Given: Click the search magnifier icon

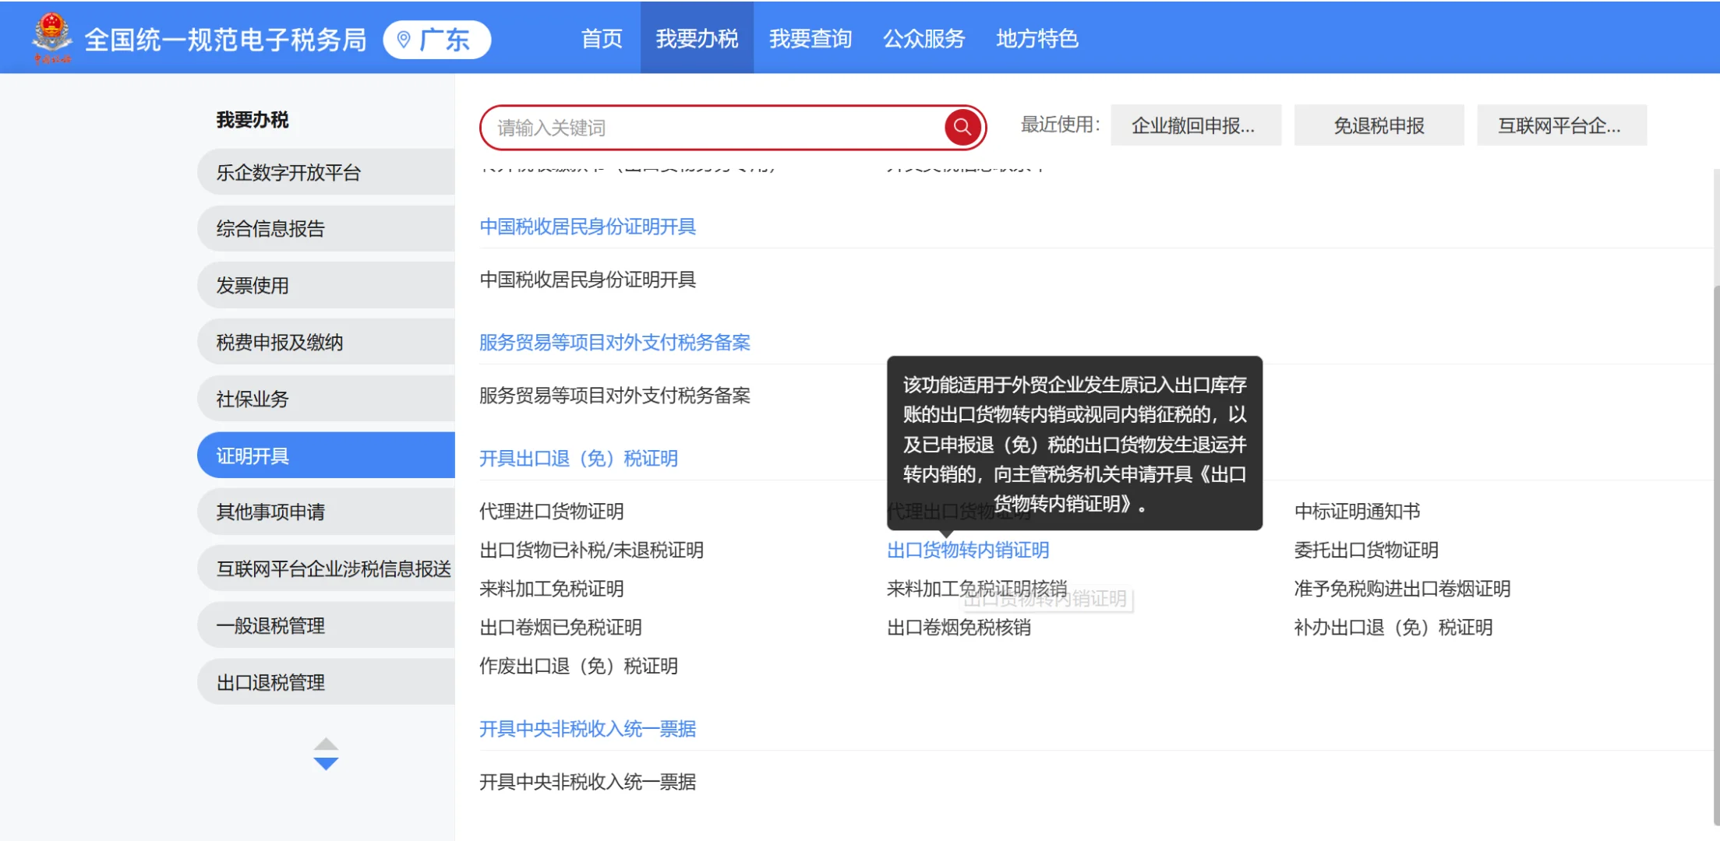Looking at the screenshot, I should [x=961, y=127].
